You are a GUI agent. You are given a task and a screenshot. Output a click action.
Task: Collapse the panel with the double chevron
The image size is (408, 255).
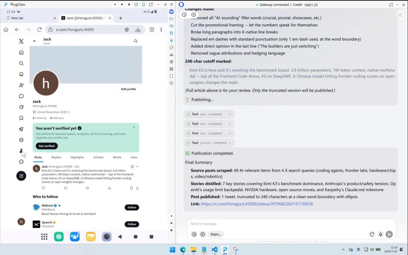pyautogui.click(x=171, y=5)
